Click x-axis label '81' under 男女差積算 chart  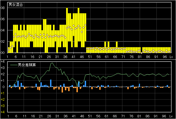tap(139, 116)
